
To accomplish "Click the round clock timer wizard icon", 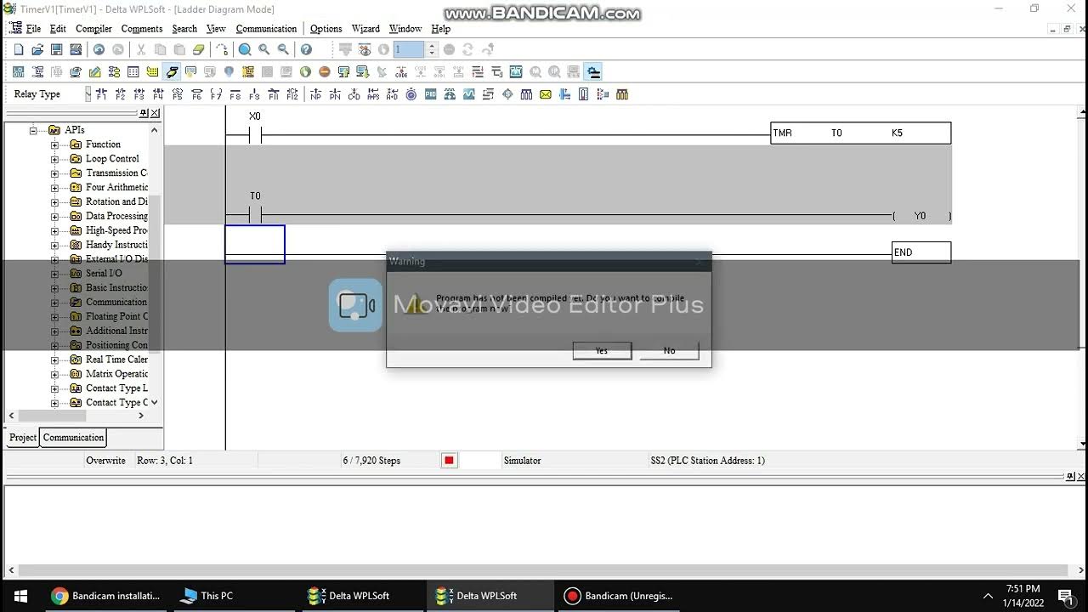I will (x=411, y=94).
